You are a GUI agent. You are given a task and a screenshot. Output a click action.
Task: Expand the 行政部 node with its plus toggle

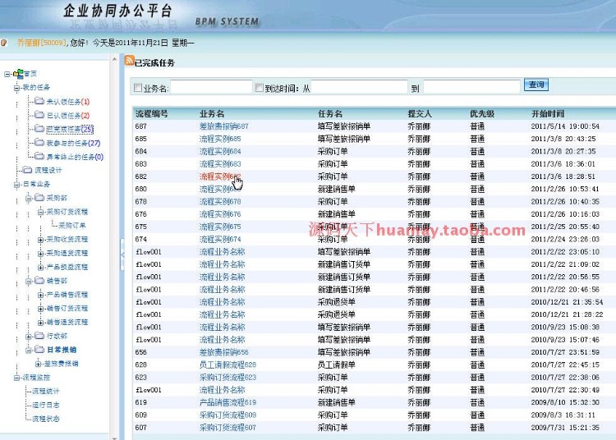click(29, 337)
